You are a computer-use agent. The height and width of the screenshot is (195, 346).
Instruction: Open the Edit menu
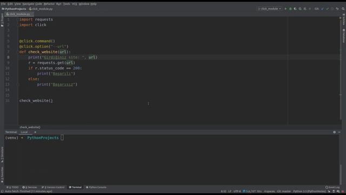click(x=10, y=4)
